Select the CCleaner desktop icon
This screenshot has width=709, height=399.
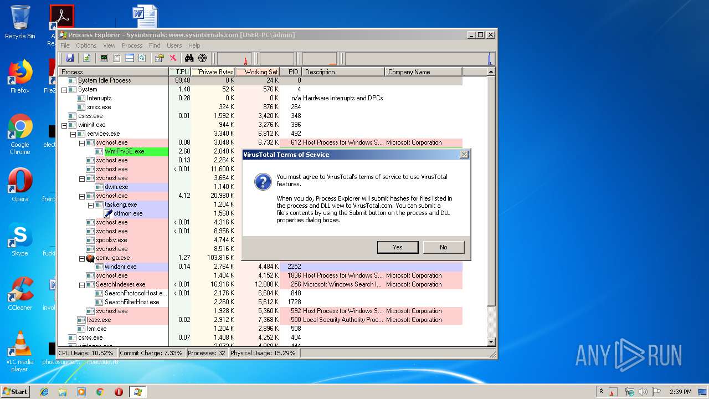pyautogui.click(x=20, y=294)
